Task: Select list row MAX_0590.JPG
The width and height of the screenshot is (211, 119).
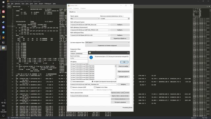Action: pyautogui.click(x=82, y=72)
